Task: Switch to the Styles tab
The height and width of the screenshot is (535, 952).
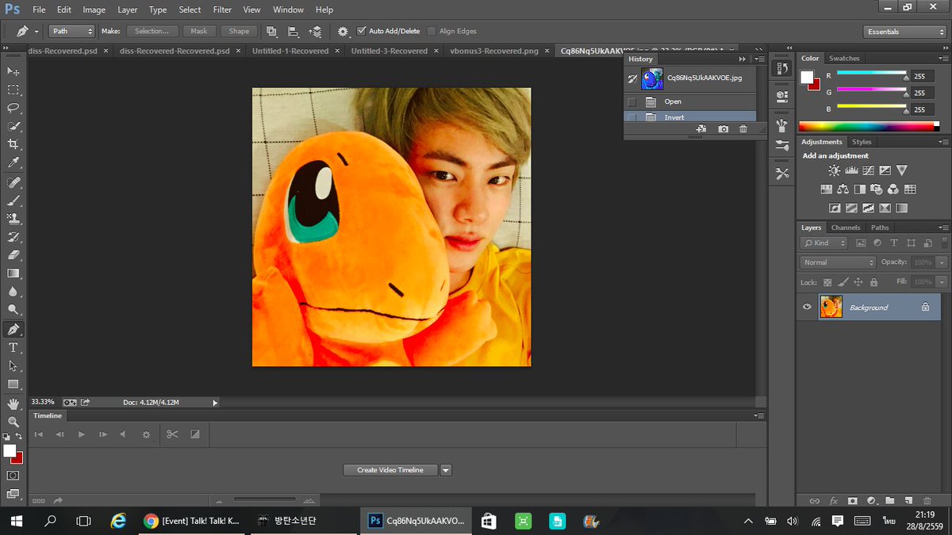Action: (x=862, y=142)
